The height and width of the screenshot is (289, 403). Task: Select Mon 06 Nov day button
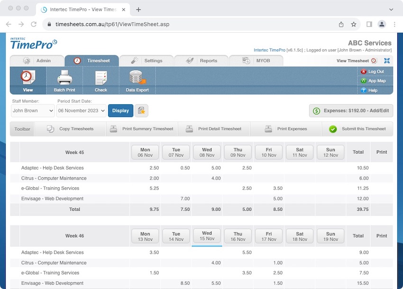pos(145,153)
